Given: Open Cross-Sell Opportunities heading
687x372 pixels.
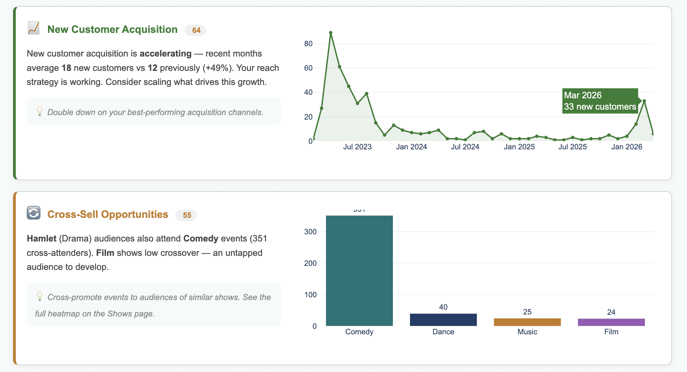Looking at the screenshot, I should (x=108, y=214).
